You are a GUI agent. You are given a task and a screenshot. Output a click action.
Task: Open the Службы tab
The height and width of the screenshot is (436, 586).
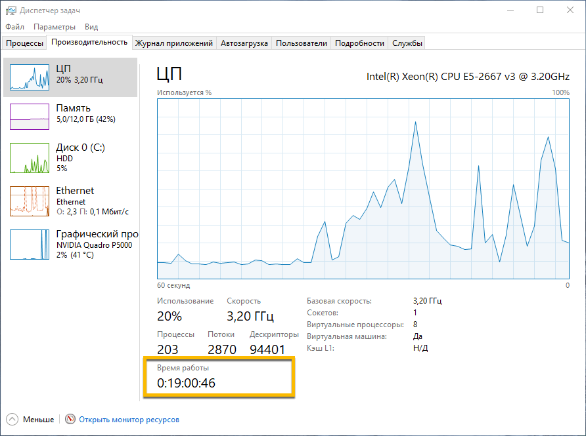click(x=407, y=43)
